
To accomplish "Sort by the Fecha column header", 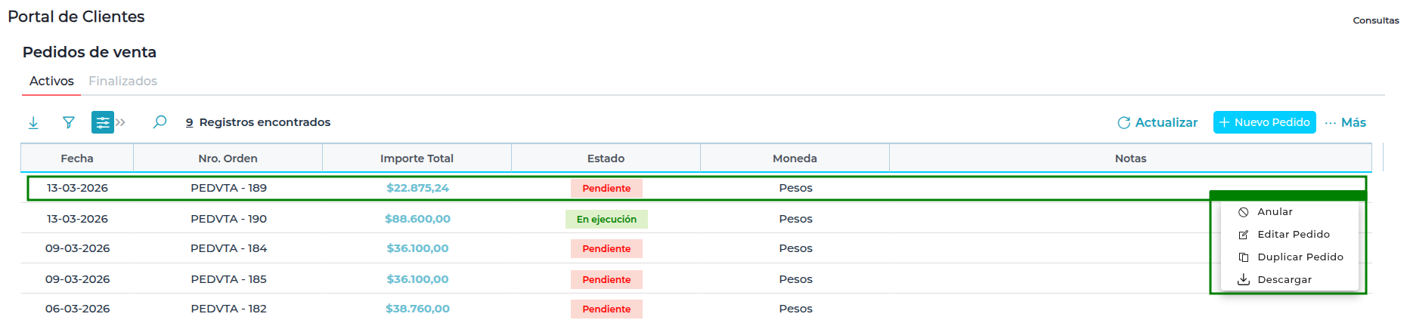I will pyautogui.click(x=77, y=158).
